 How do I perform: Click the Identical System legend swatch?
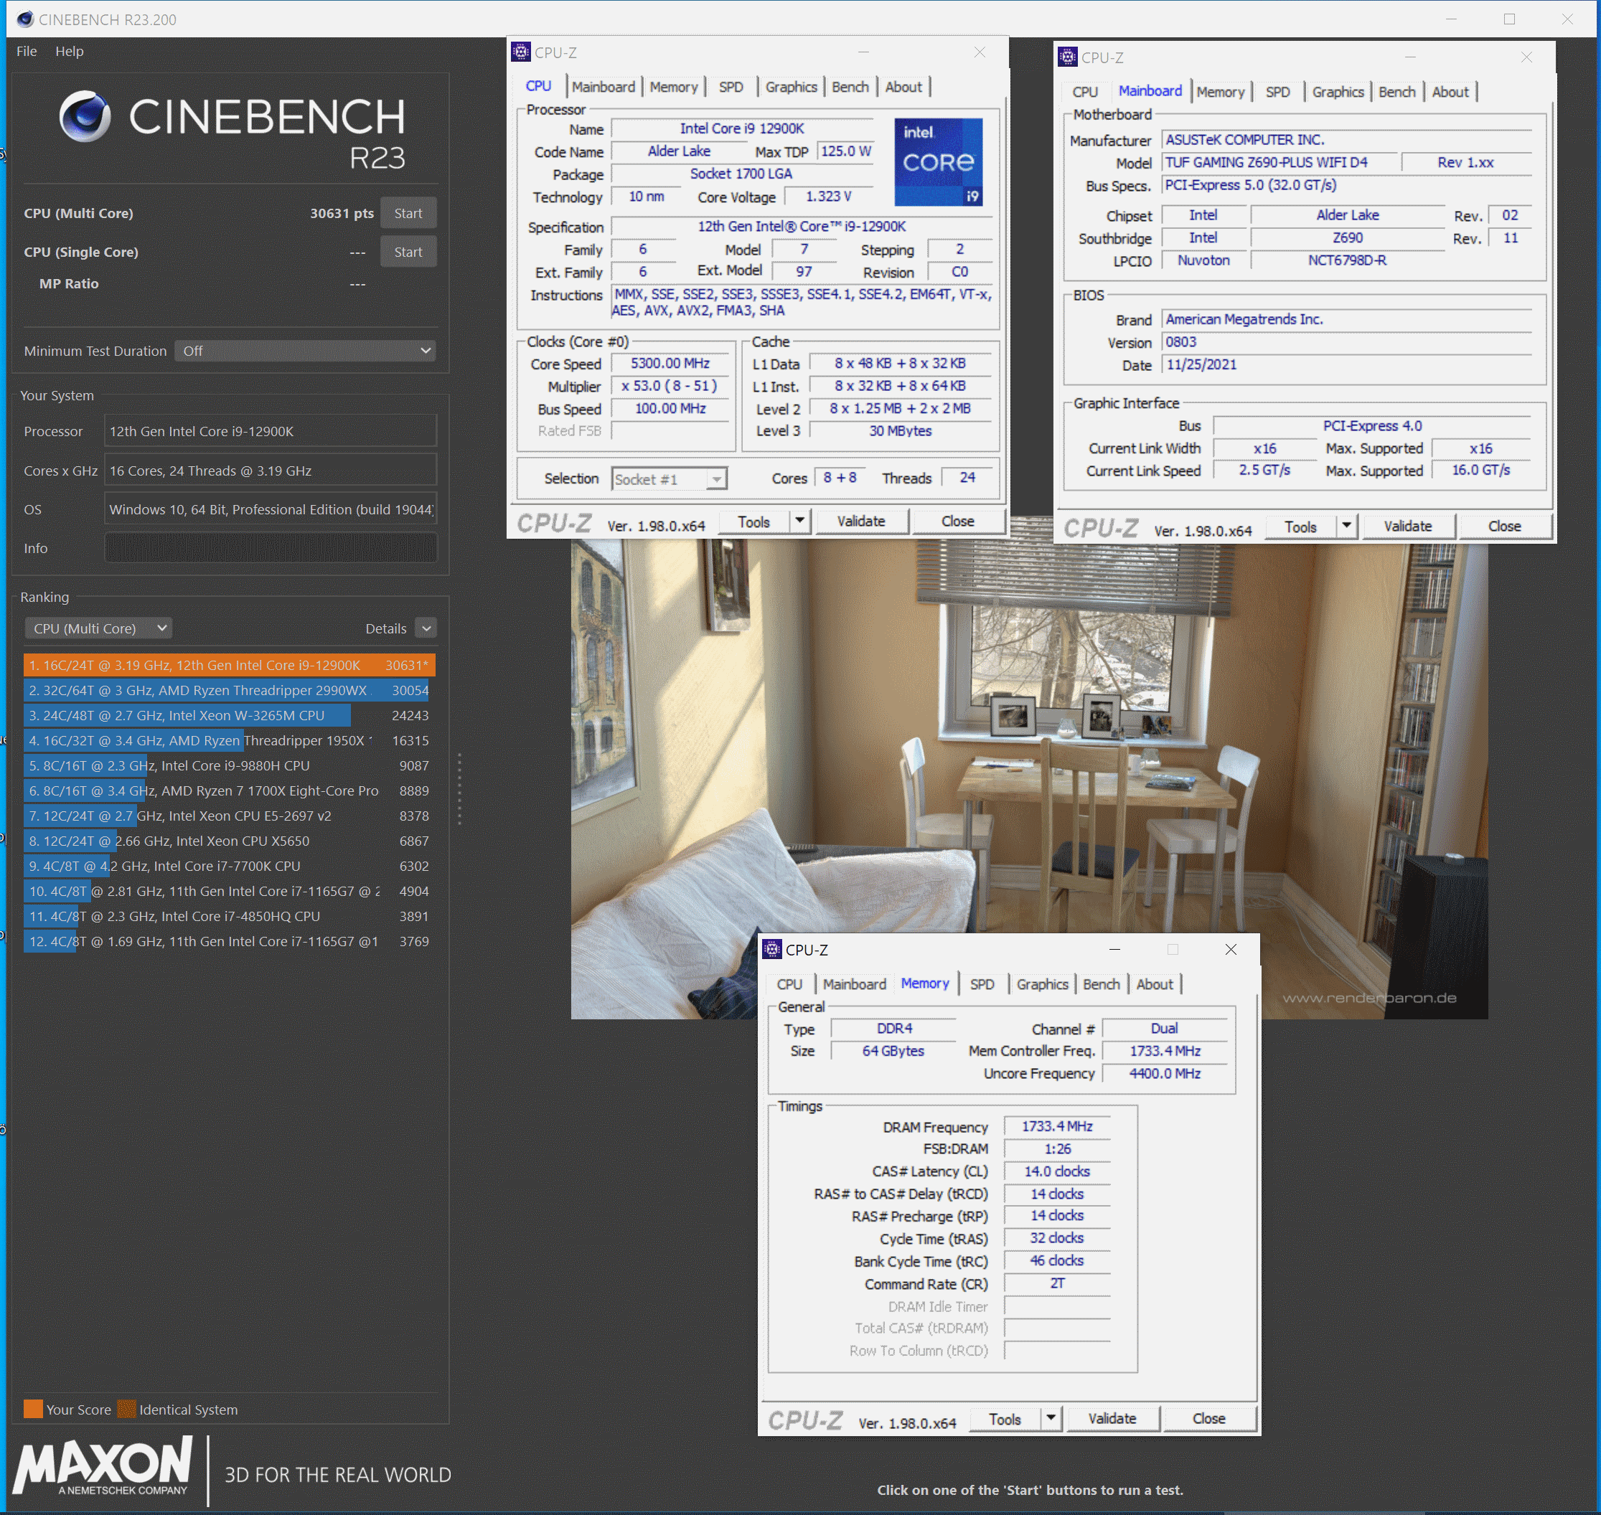tap(126, 1410)
